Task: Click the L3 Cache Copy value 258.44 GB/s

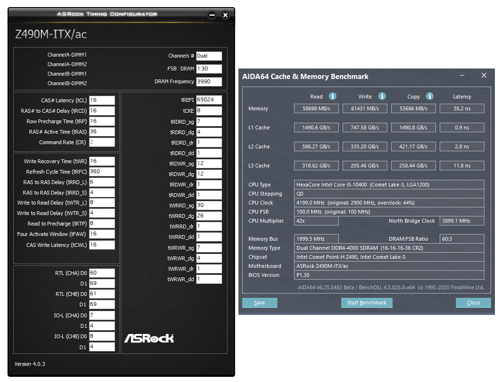Action: (413, 166)
